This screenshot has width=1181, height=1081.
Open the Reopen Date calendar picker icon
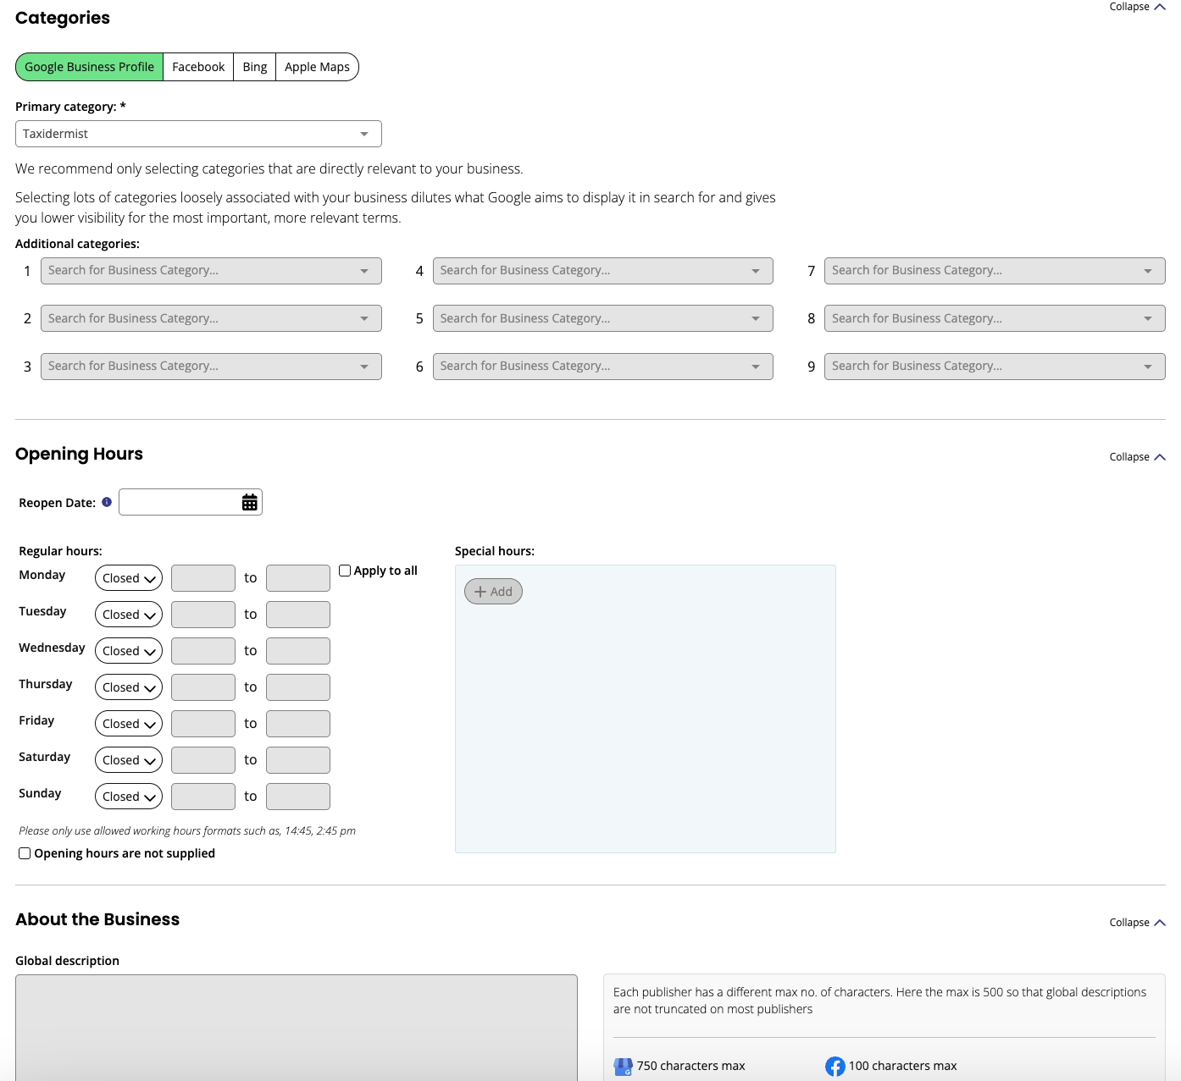point(249,502)
